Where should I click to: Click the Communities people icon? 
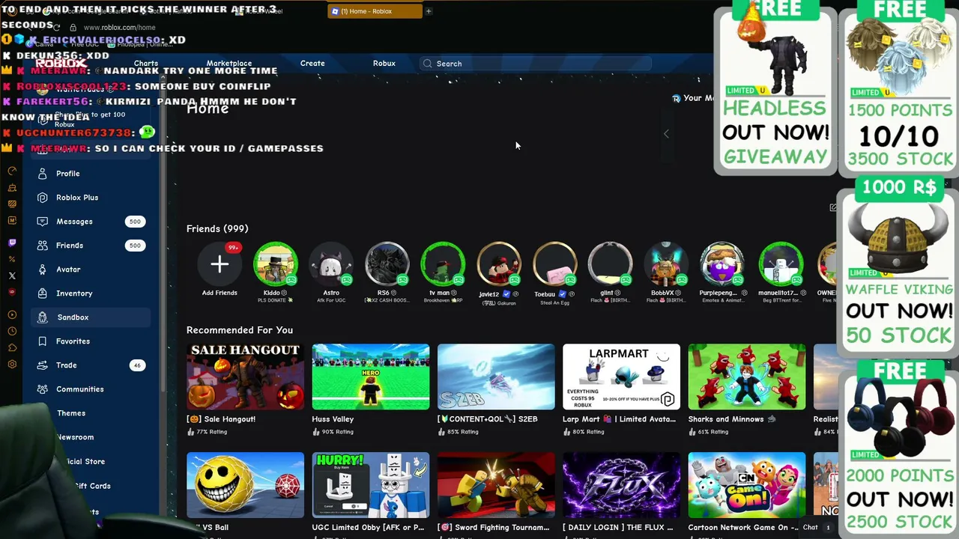pyautogui.click(x=42, y=389)
